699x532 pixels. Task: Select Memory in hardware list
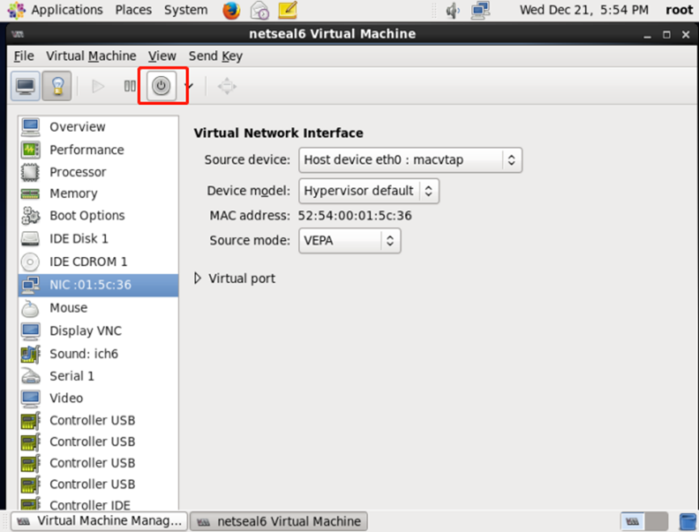(98, 193)
